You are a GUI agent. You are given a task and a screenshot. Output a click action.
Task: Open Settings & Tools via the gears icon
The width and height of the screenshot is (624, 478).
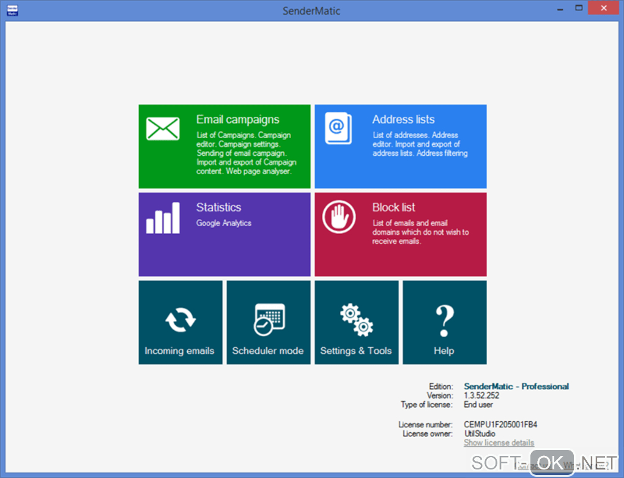(357, 320)
